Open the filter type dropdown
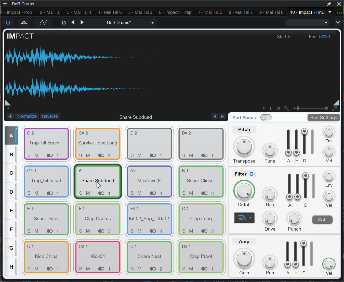Image resolution: width=344 pixels, height=282 pixels. tap(244, 218)
